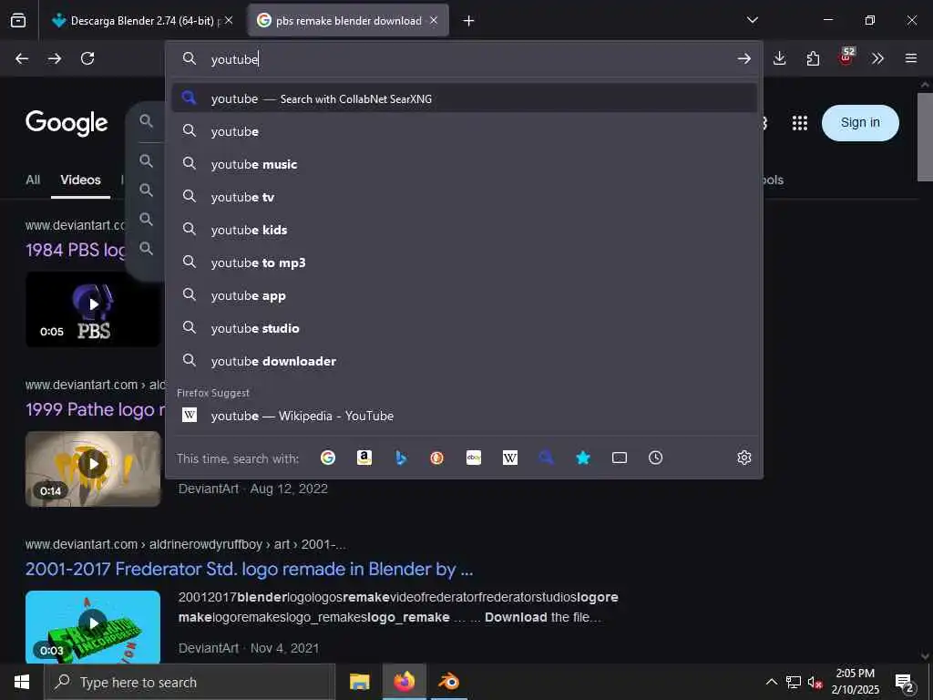933x700 pixels.
Task: Open the uBlock extension with 52 badge
Action: pos(846,57)
